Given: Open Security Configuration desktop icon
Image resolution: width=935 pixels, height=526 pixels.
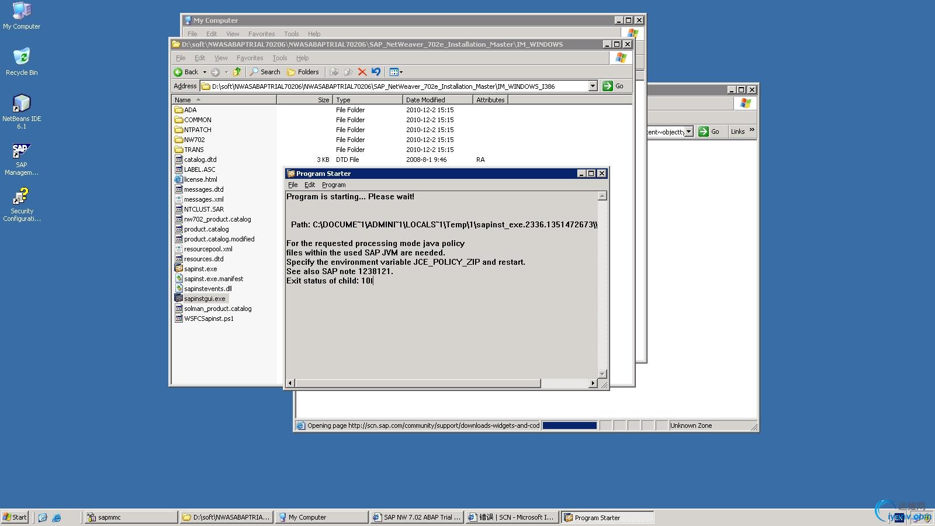Looking at the screenshot, I should [22, 205].
